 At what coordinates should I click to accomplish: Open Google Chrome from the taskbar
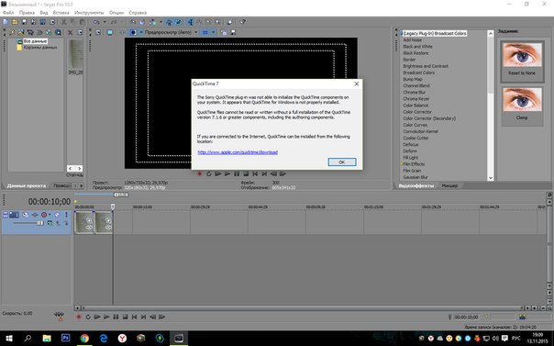pos(84,339)
